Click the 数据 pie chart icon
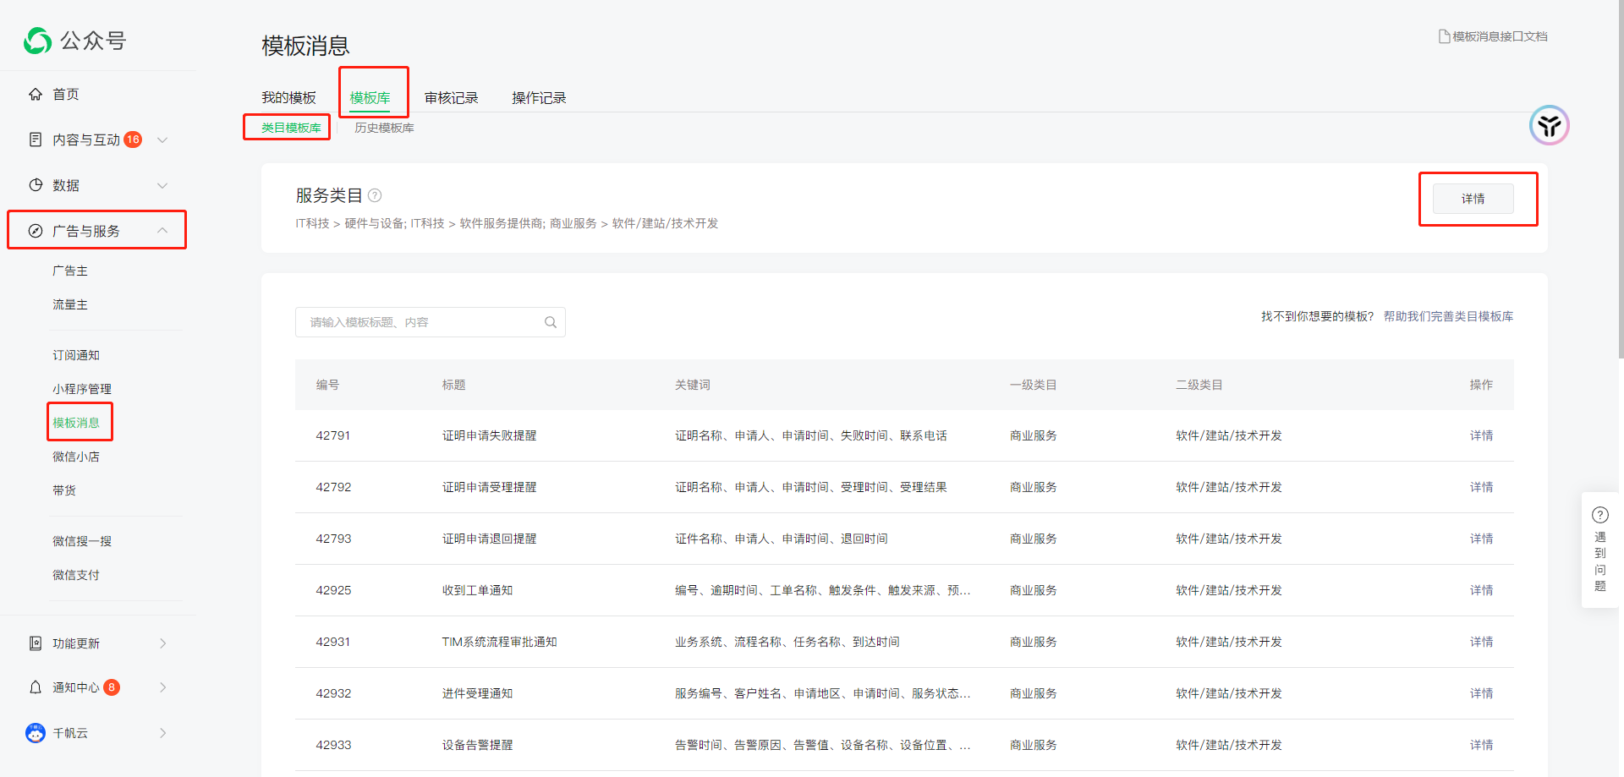The width and height of the screenshot is (1624, 777). [36, 185]
